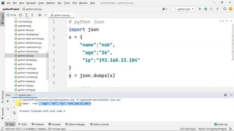Expand all in Project panel
The image size is (234, 131).
[x=26, y=15]
